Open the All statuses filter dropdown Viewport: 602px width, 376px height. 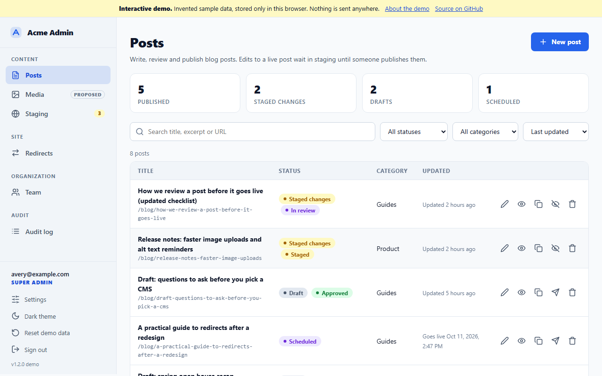click(x=414, y=132)
